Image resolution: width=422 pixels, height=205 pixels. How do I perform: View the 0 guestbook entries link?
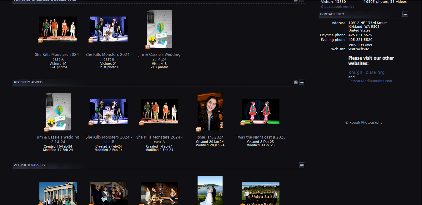tap(338, 7)
